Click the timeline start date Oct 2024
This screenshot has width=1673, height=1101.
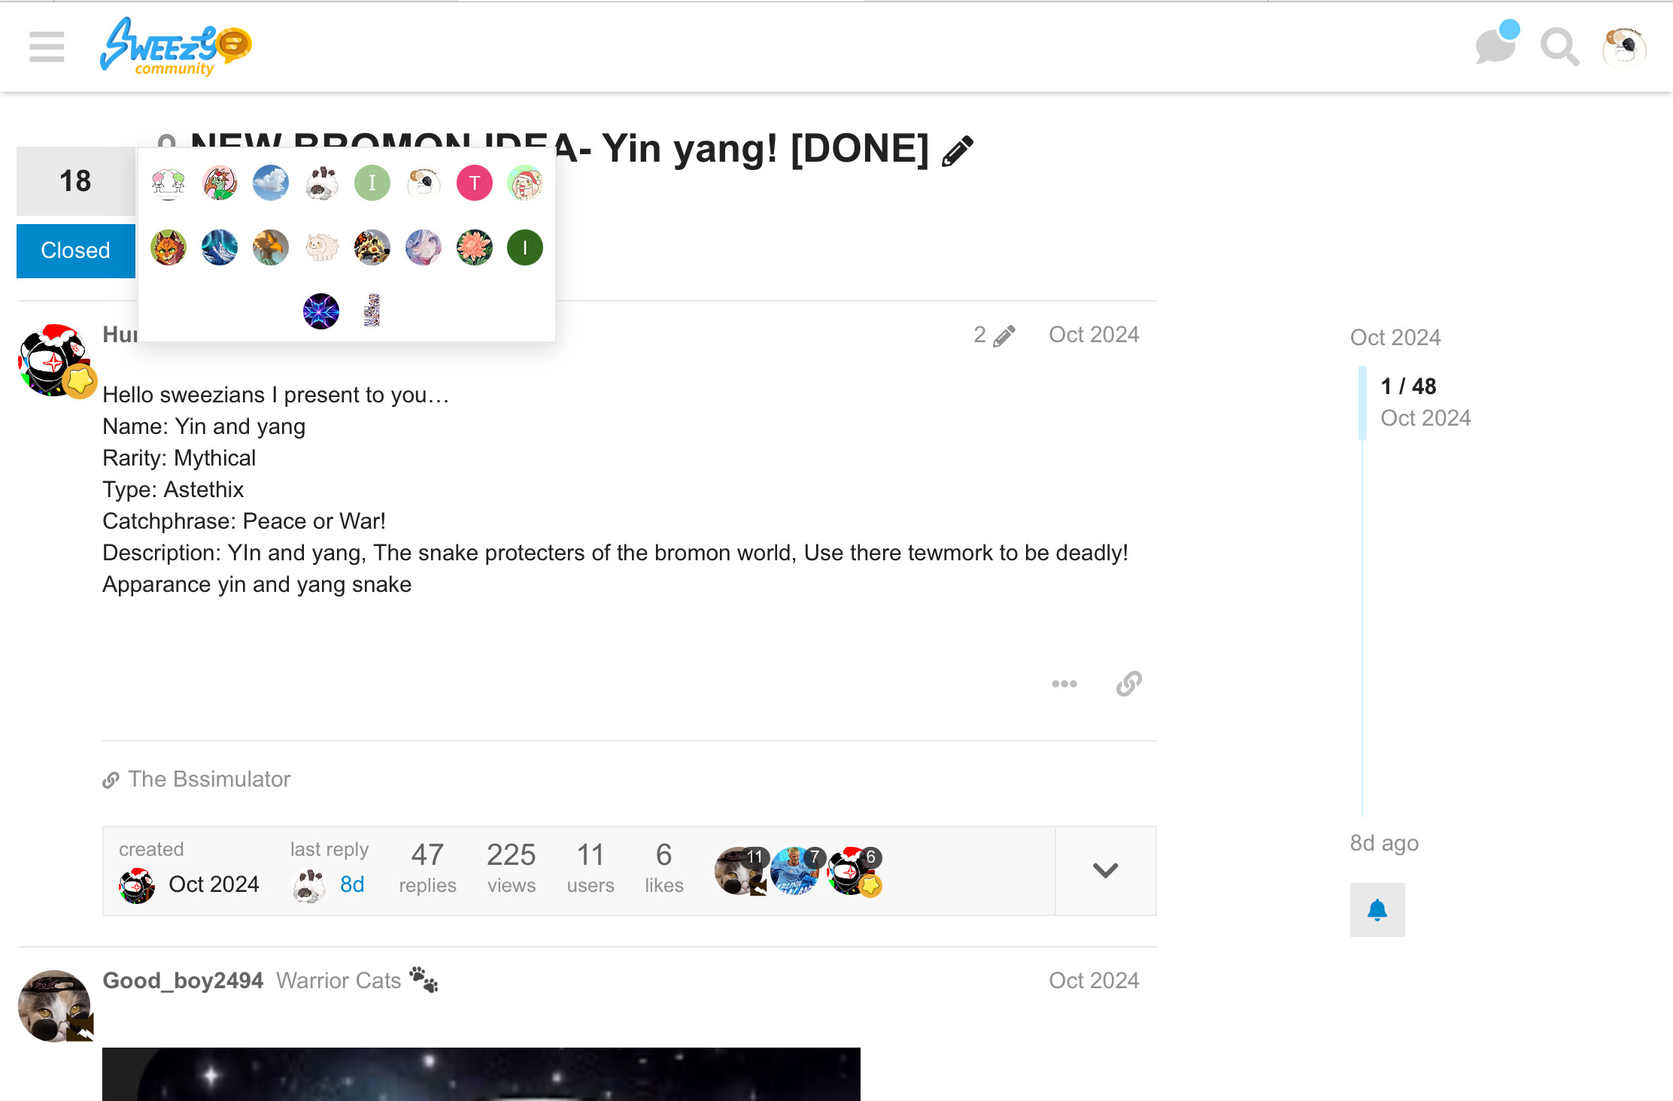[1395, 338]
